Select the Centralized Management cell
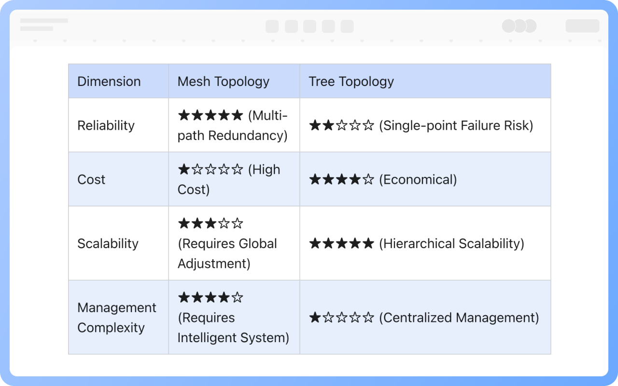This screenshot has width=618, height=386. coord(423,317)
